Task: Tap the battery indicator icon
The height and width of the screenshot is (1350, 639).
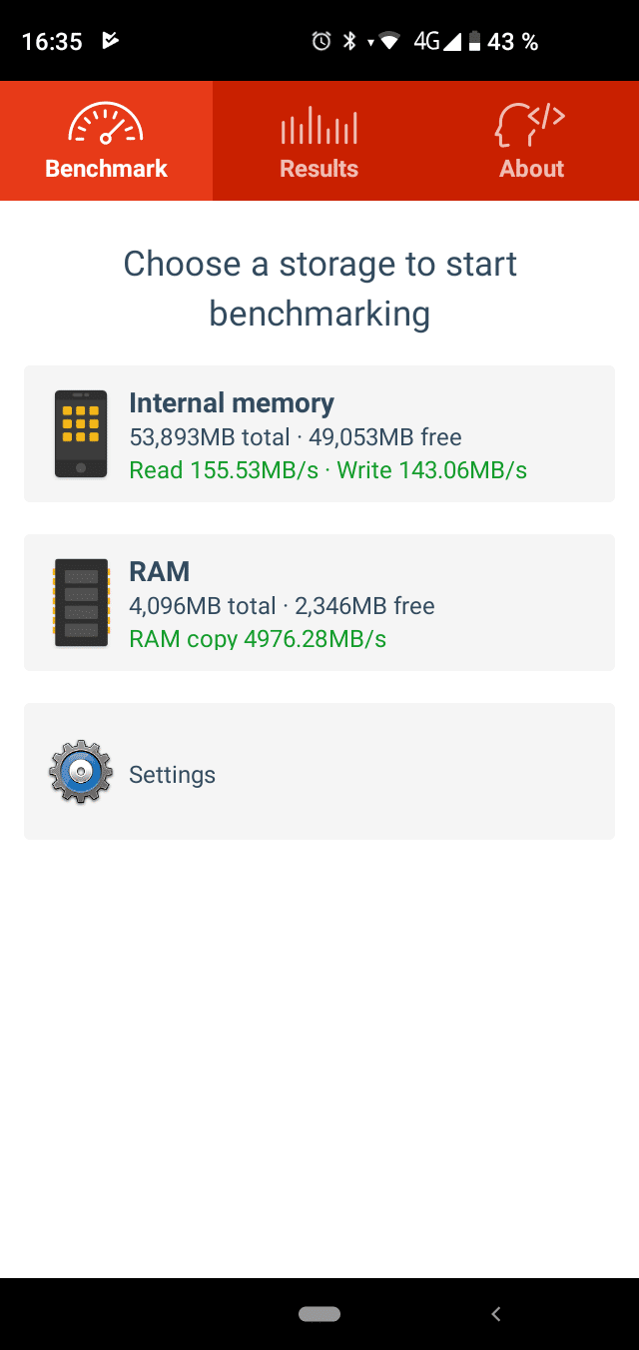Action: [x=475, y=41]
